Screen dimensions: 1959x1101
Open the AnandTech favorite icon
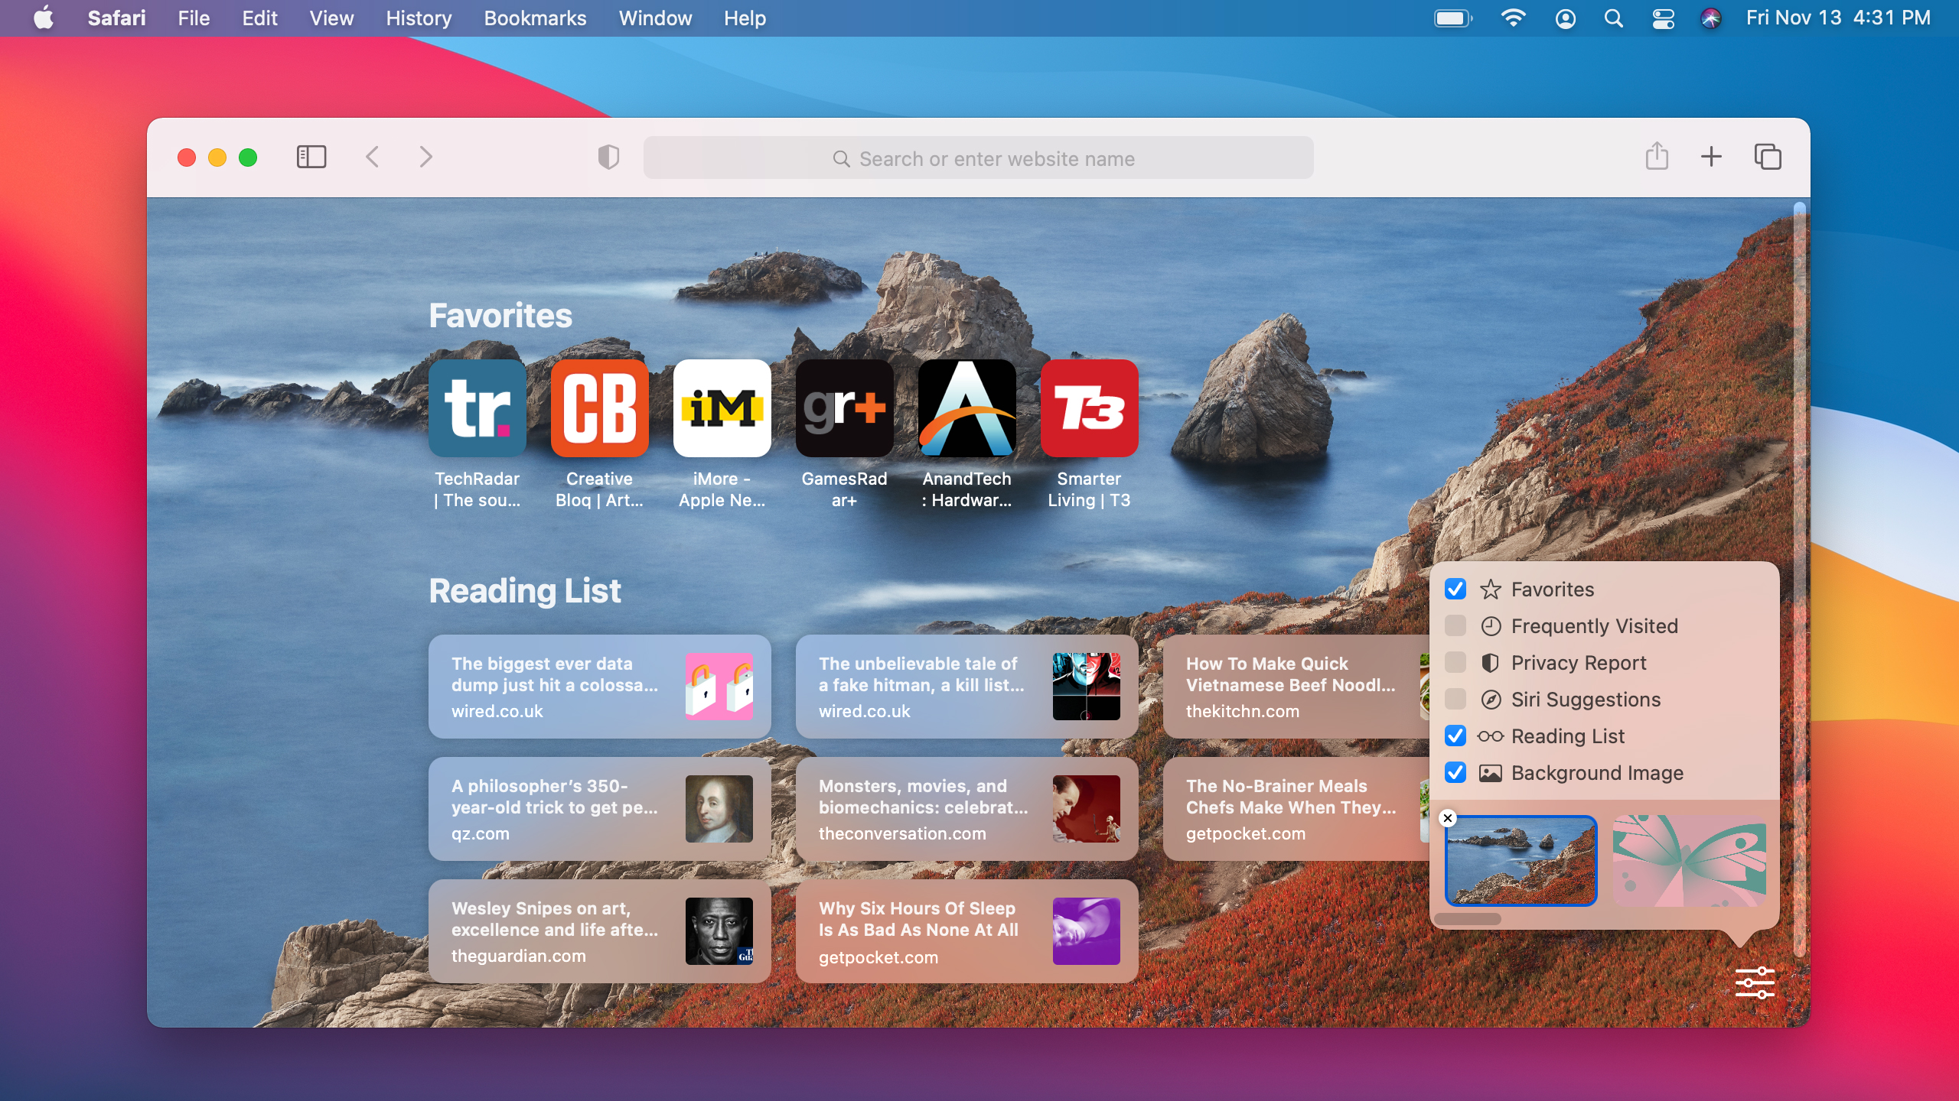coord(966,408)
